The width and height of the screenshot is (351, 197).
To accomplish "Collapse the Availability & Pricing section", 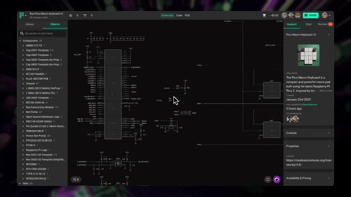I will [x=329, y=178].
